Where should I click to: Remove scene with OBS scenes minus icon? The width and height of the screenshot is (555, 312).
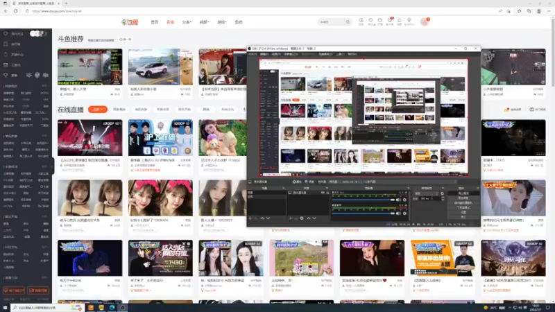click(255, 218)
